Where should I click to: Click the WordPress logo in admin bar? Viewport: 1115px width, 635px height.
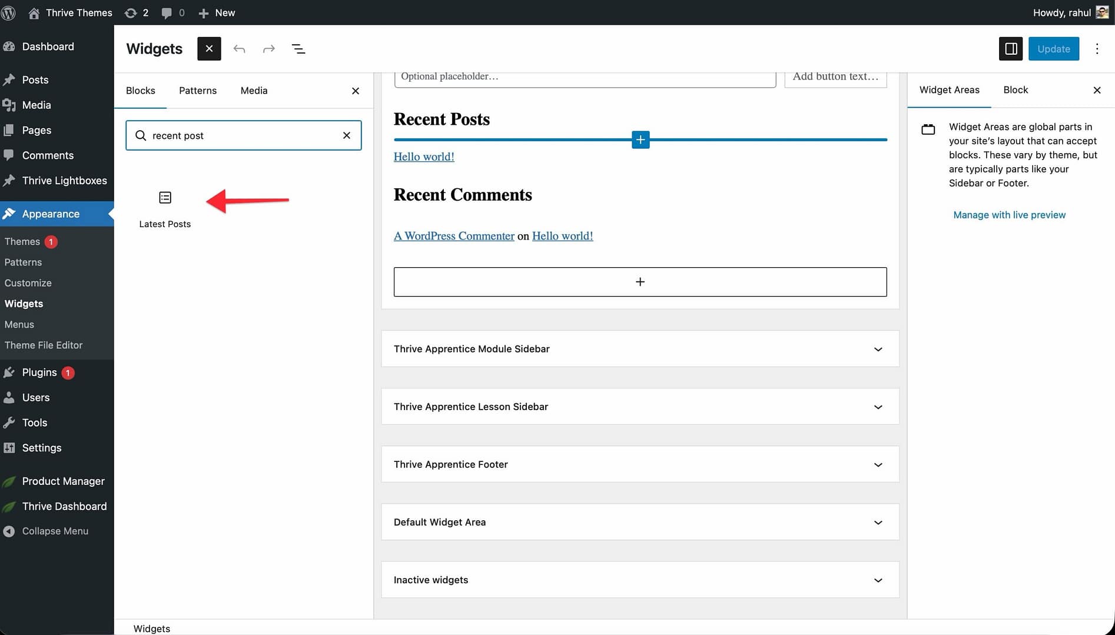[9, 12]
